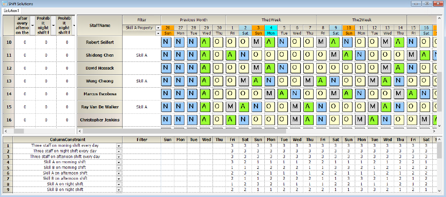Click Weng Cheong's A shift on Fri 8
This screenshot has width=446, height=197.
[321, 81]
